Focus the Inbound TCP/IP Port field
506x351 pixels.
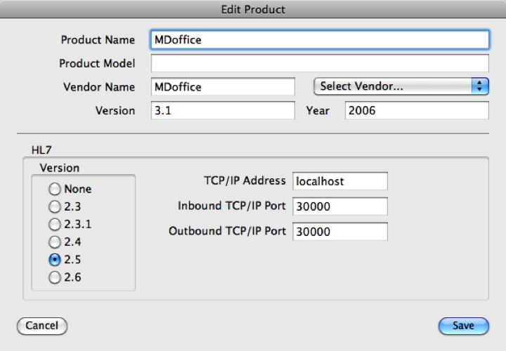pos(340,206)
